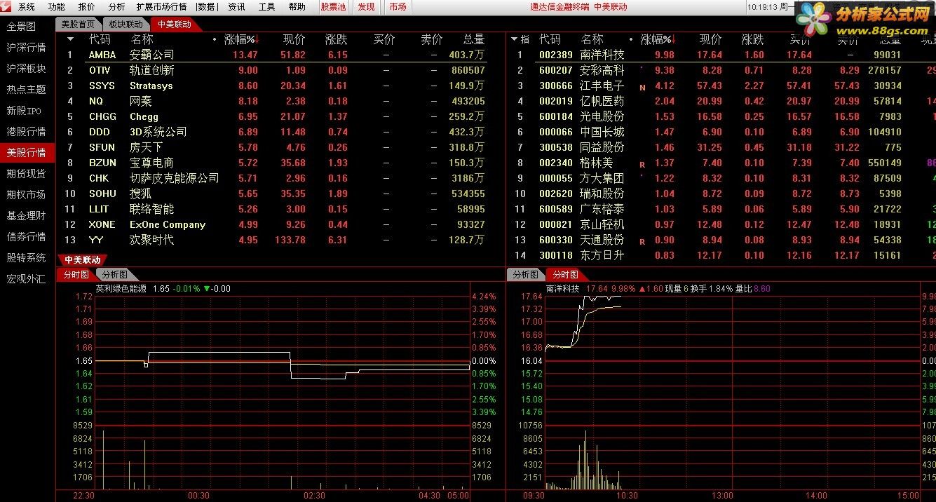Image resolution: width=936 pixels, height=502 pixels.
Task: Open the 工具 menu
Action: click(266, 7)
